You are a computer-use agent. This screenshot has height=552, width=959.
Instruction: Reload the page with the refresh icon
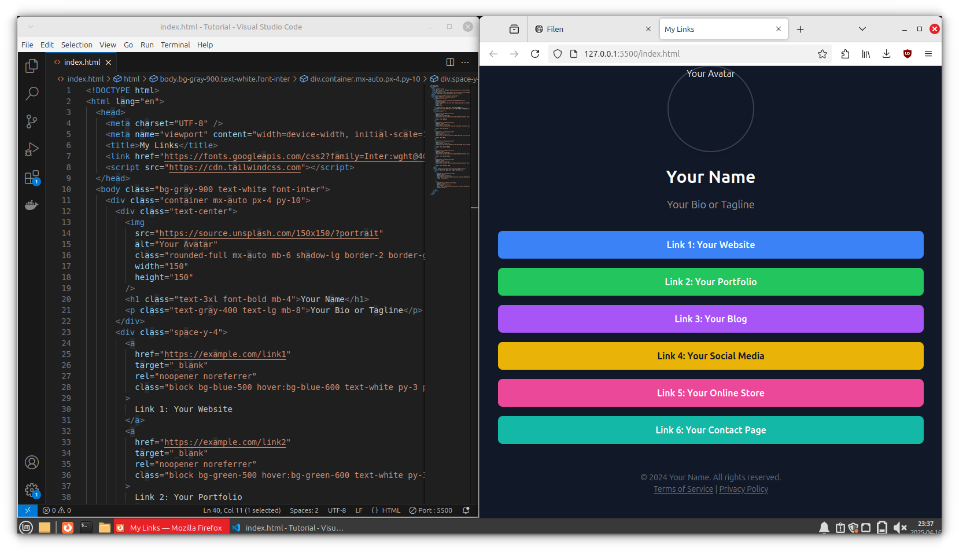click(x=535, y=53)
